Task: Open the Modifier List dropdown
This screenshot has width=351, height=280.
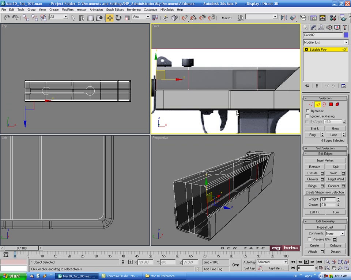Action: pos(325,42)
